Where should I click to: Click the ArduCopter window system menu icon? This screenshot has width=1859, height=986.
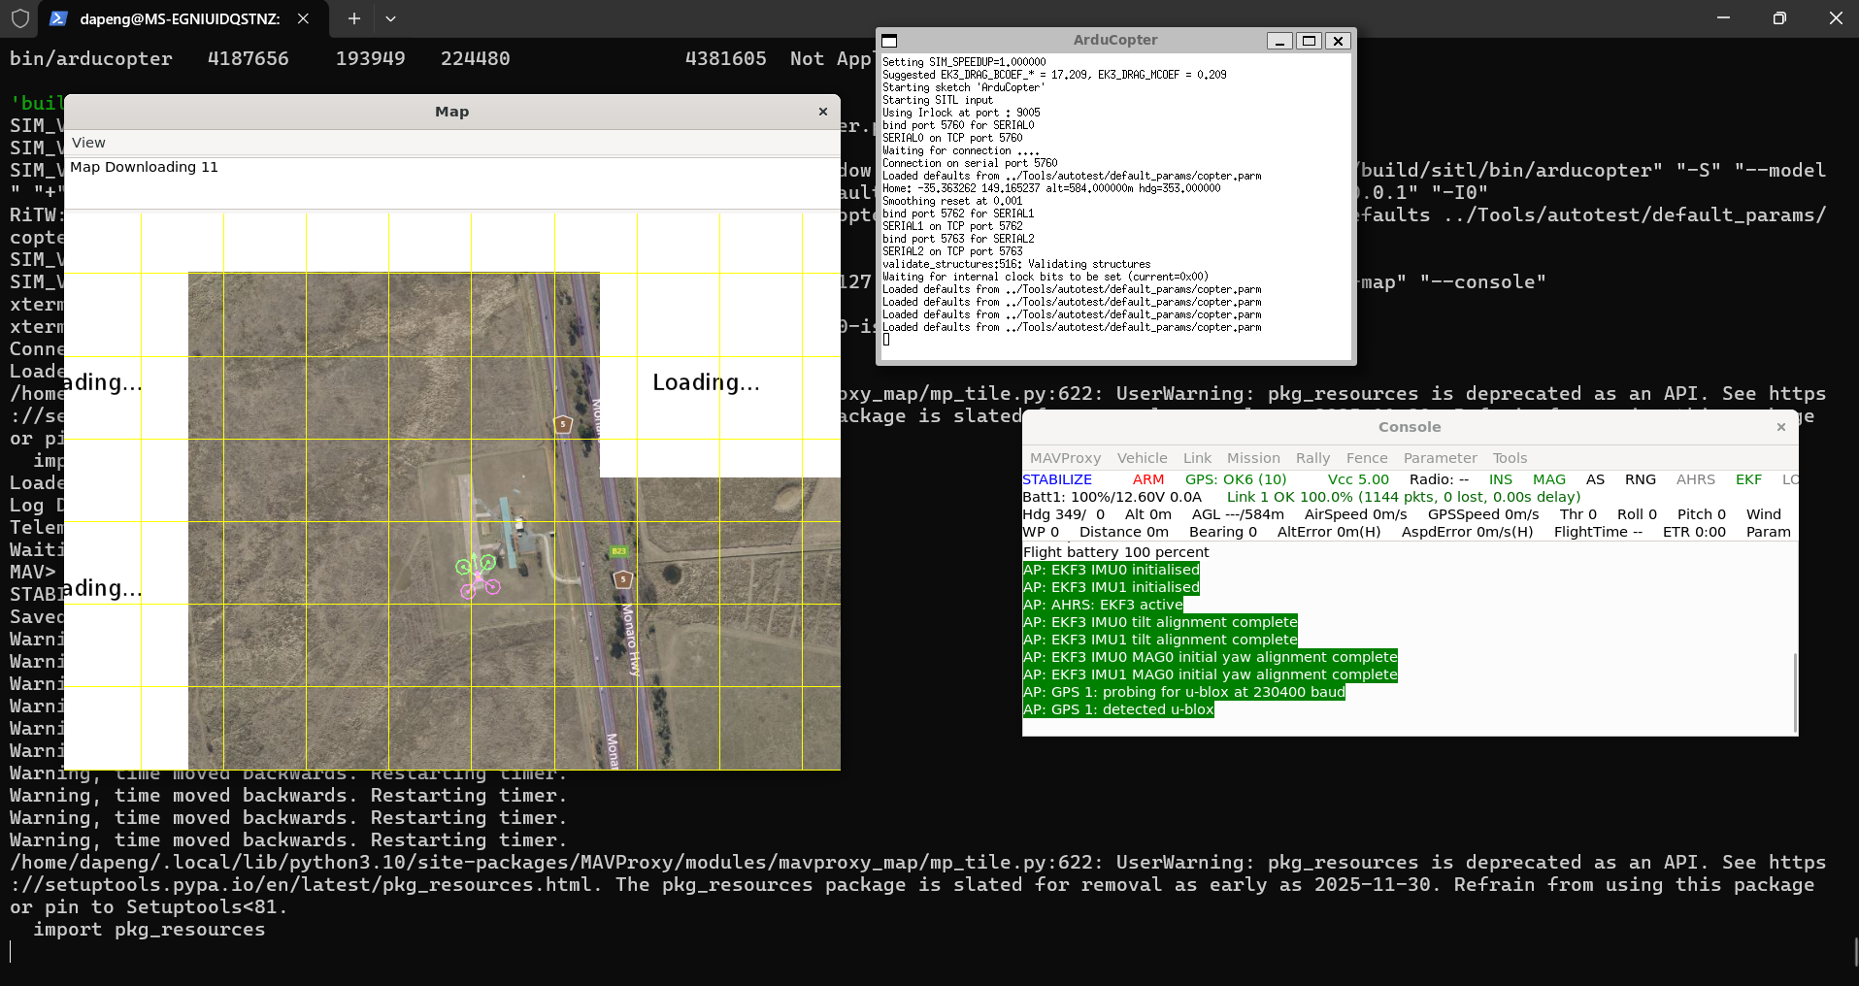pyautogui.click(x=889, y=41)
